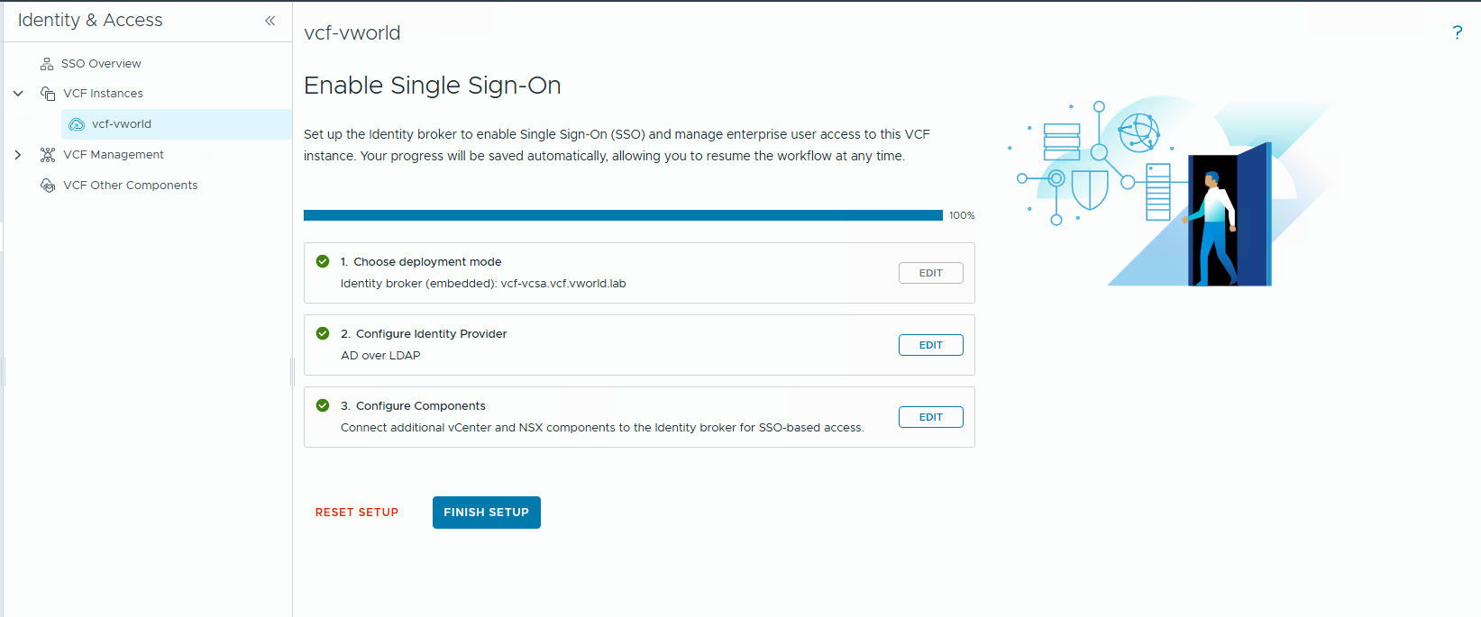Image resolution: width=1481 pixels, height=617 pixels.
Task: Click the vcf-vworld cloud icon
Action: (77, 124)
